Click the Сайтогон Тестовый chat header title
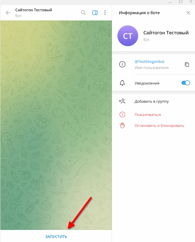This screenshot has width=195, height=242. (34, 10)
